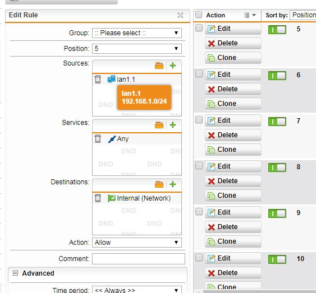Change Action dropdown from Allow

(x=137, y=243)
